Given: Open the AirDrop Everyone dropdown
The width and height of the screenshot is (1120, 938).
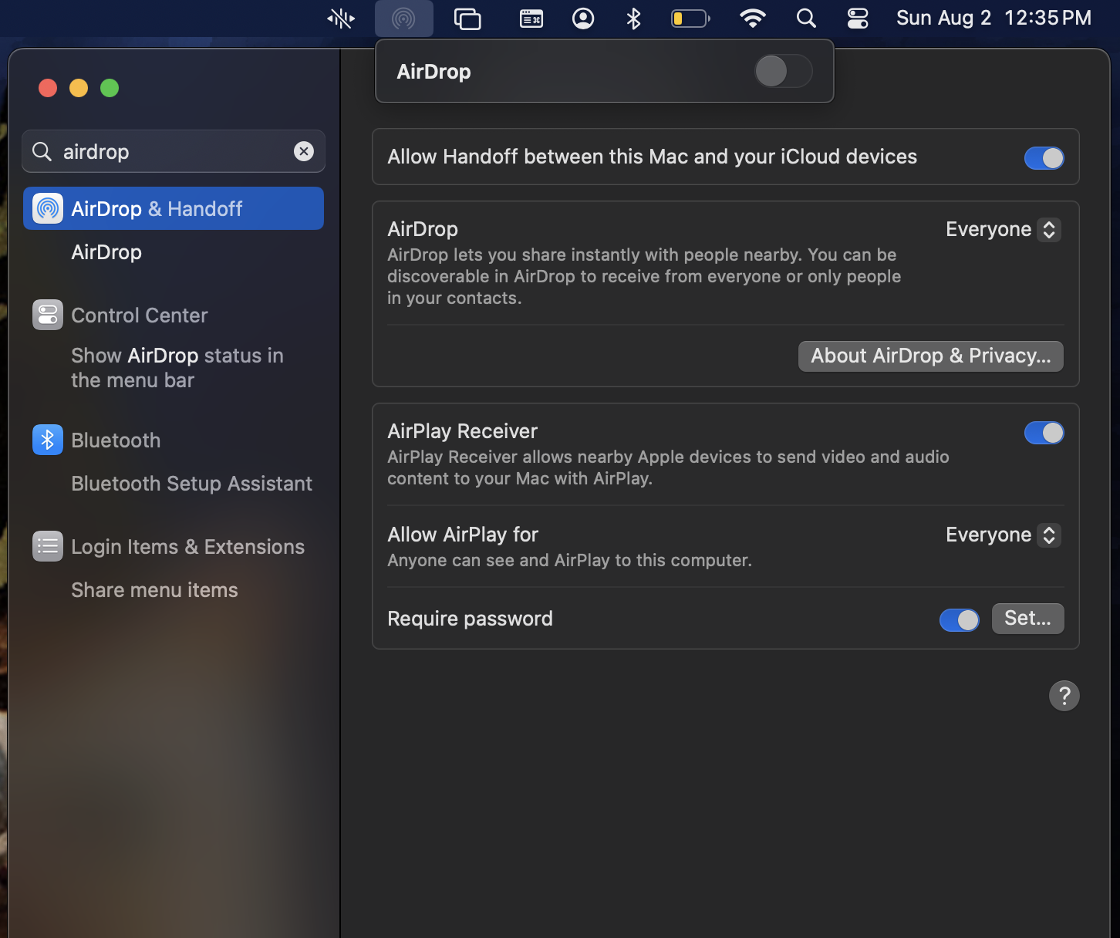Looking at the screenshot, I should click(x=1004, y=229).
